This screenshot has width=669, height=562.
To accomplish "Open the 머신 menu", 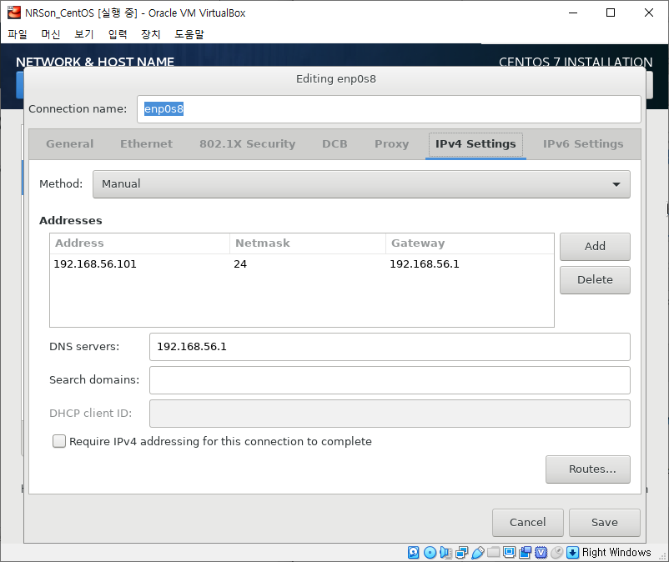I will [x=50, y=34].
